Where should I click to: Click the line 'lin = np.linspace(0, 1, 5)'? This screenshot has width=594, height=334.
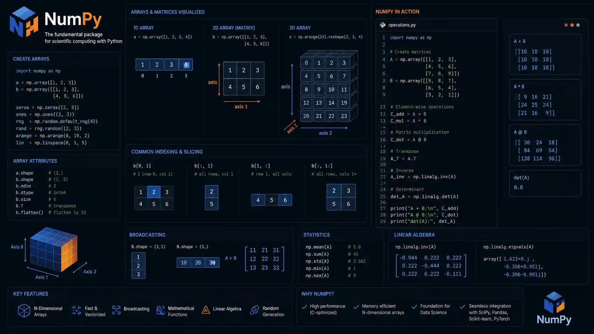click(x=51, y=143)
